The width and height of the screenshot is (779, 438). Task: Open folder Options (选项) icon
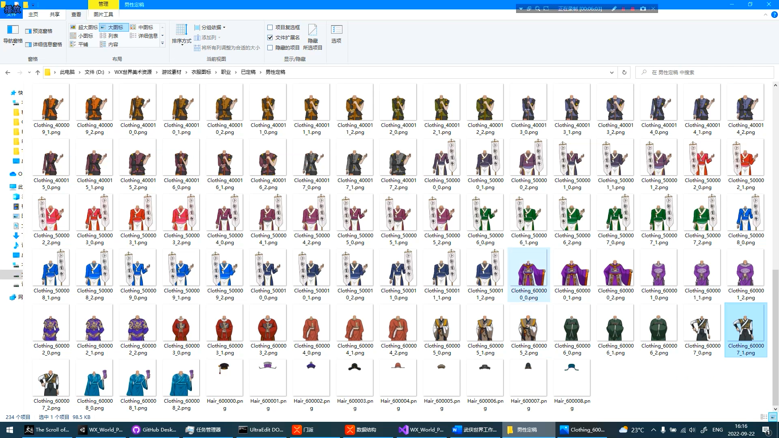pos(336,34)
